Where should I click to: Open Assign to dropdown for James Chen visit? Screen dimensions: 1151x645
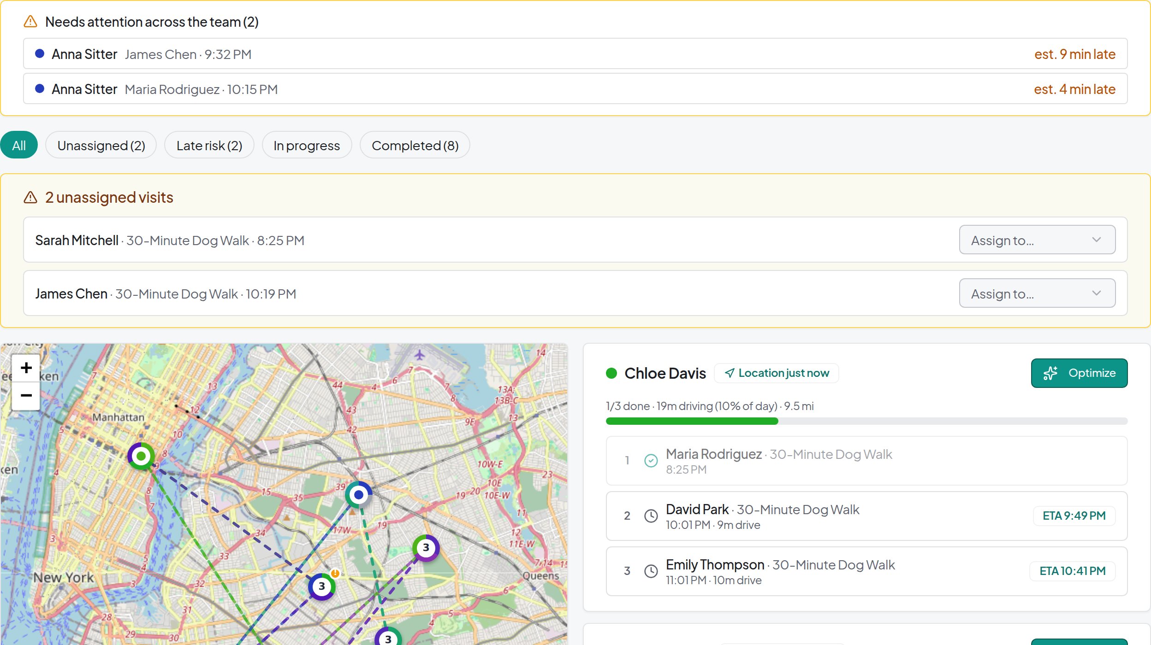click(1037, 293)
